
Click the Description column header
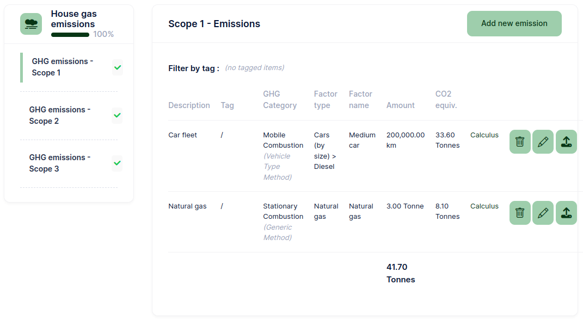point(189,105)
